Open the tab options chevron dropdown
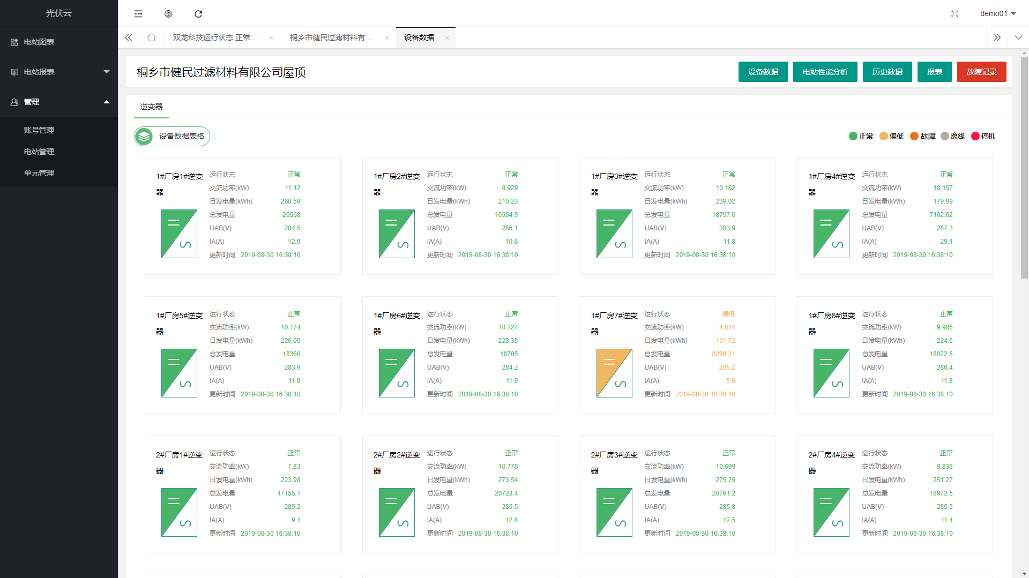This screenshot has width=1029, height=578. [x=1018, y=37]
